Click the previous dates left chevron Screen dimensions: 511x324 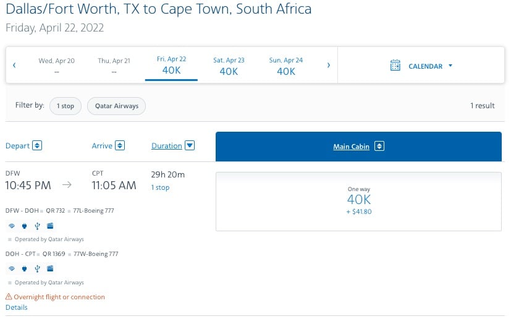tap(14, 65)
